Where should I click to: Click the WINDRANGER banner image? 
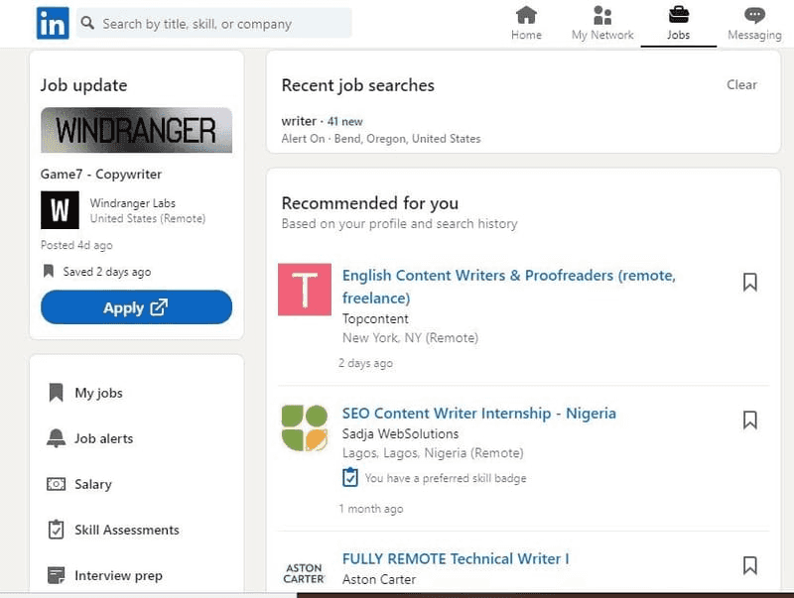click(136, 130)
